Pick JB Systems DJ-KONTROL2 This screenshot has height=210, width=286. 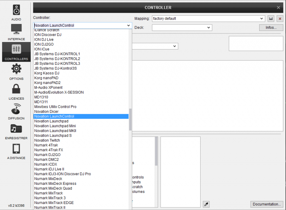pyautogui.click(x=81, y=59)
